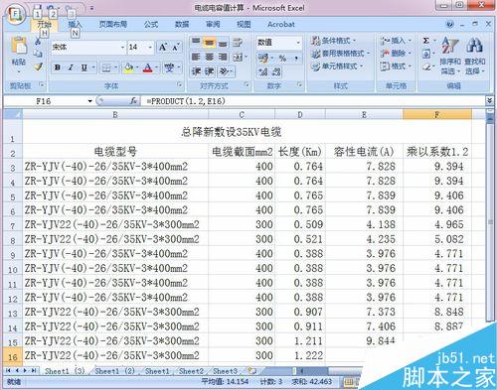497x390 pixels.
Task: Toggle bottom vertical alignment
Action: (x=223, y=43)
